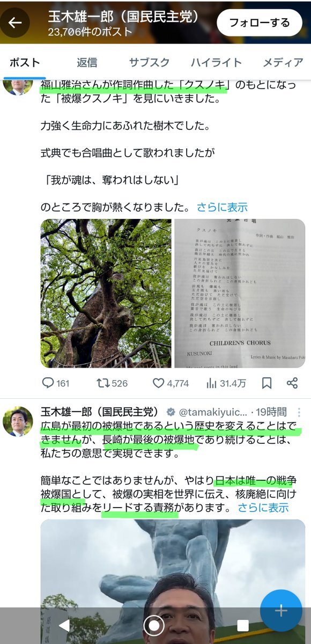This screenshot has height=644, width=311.
Task: Expand second post's さらに表示 link
Action: [x=263, y=507]
